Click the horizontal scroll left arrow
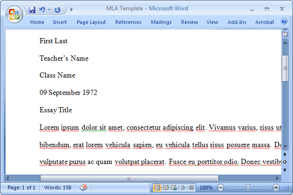This screenshot has width=293, height=195. tap(8, 179)
